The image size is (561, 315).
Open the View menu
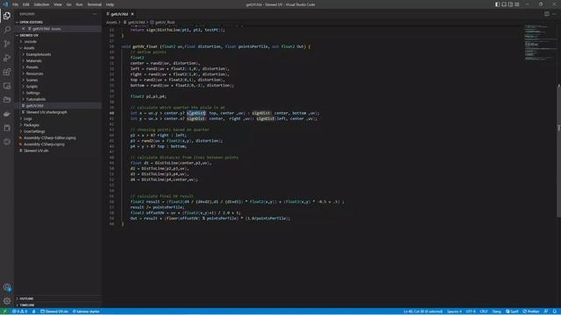click(x=58, y=4)
